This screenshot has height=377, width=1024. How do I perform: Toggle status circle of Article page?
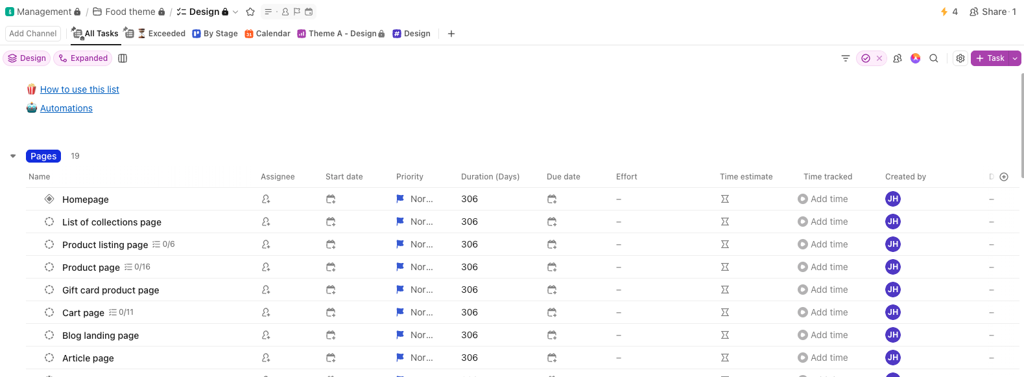pos(49,358)
